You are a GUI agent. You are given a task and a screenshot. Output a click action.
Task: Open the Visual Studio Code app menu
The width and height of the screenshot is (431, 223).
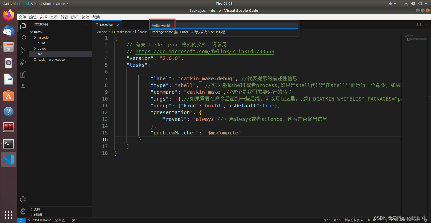pyautogui.click(x=47, y=4)
